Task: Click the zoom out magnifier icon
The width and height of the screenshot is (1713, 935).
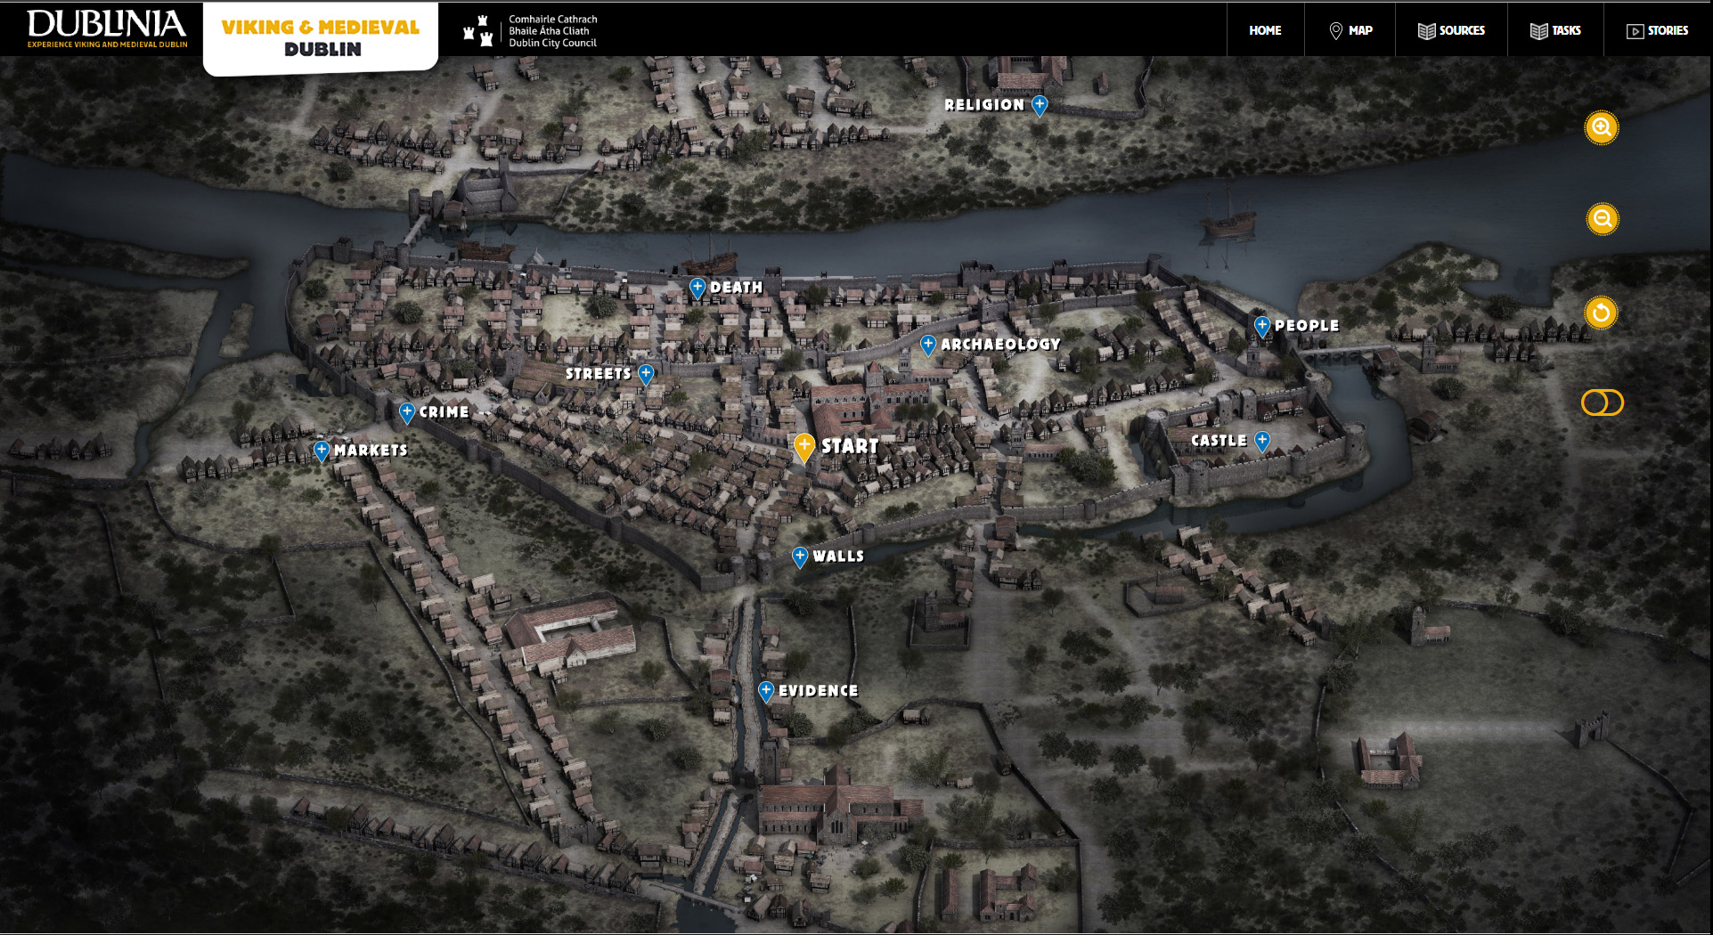Action: [x=1602, y=219]
